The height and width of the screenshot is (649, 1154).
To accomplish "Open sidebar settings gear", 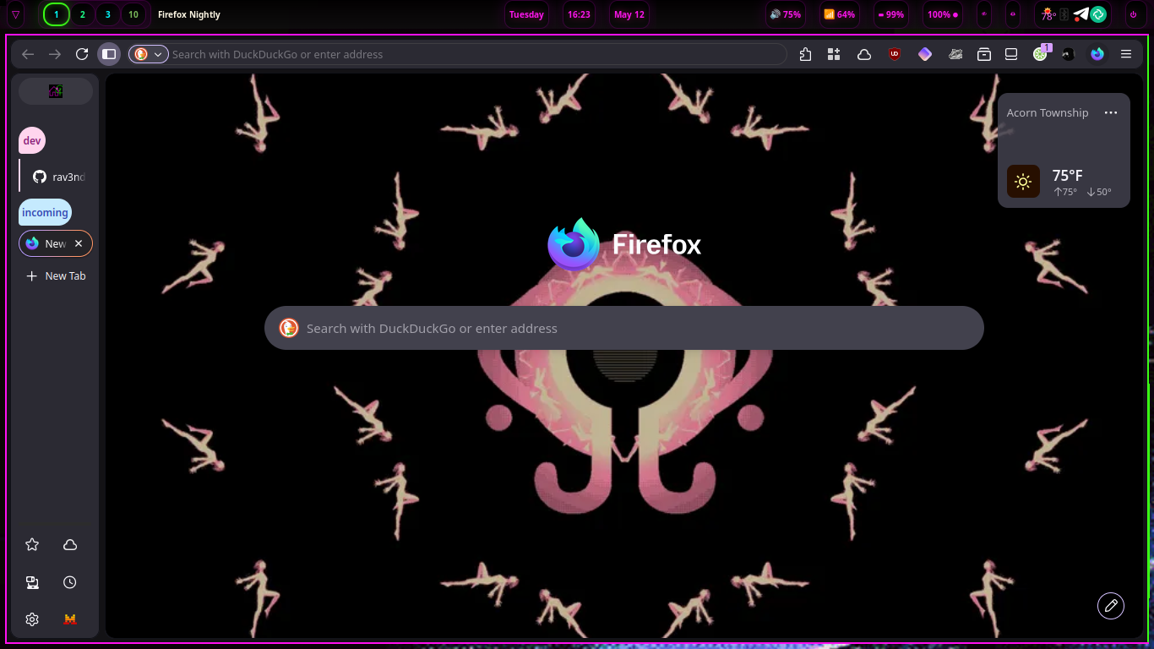I will coord(32,619).
